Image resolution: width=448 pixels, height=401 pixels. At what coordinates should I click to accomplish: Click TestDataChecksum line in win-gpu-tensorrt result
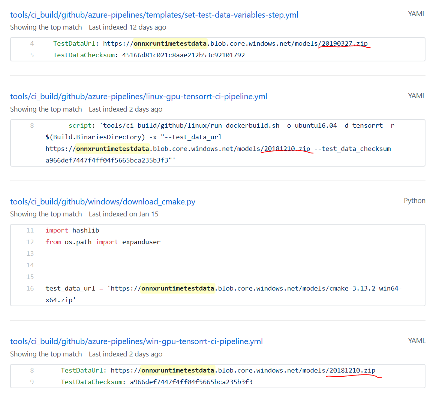click(x=157, y=382)
